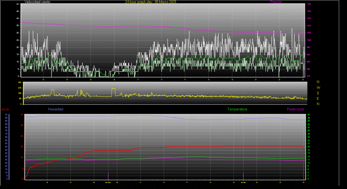This screenshot has width=347, height=189.
Task: Select the magenta 'Punto rocío' legend label
Action: point(295,109)
